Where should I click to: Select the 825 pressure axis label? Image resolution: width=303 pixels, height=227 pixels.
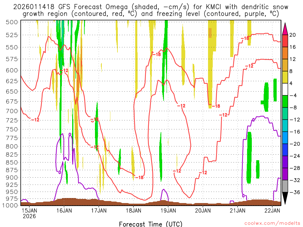[x=12, y=155]
